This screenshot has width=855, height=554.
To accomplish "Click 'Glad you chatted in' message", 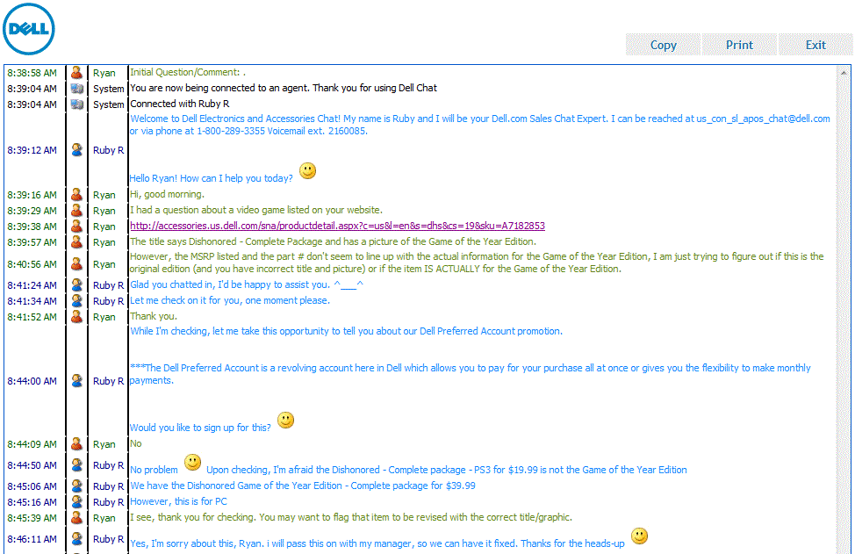I will pyautogui.click(x=247, y=284).
